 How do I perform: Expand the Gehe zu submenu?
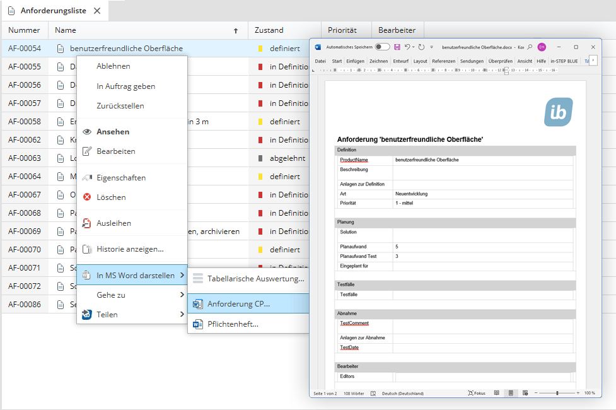(x=132, y=295)
